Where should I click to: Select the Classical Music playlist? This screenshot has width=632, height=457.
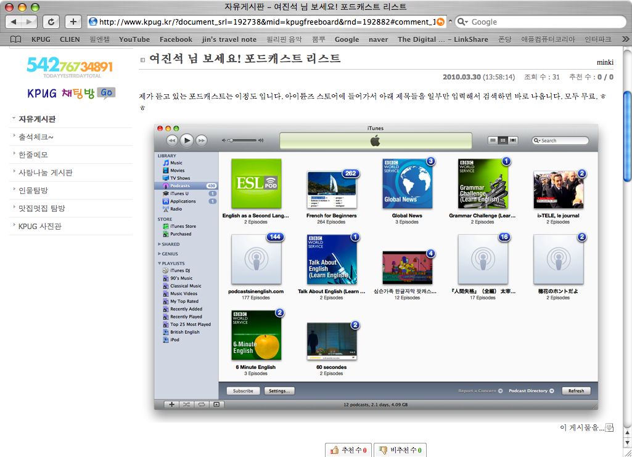186,286
